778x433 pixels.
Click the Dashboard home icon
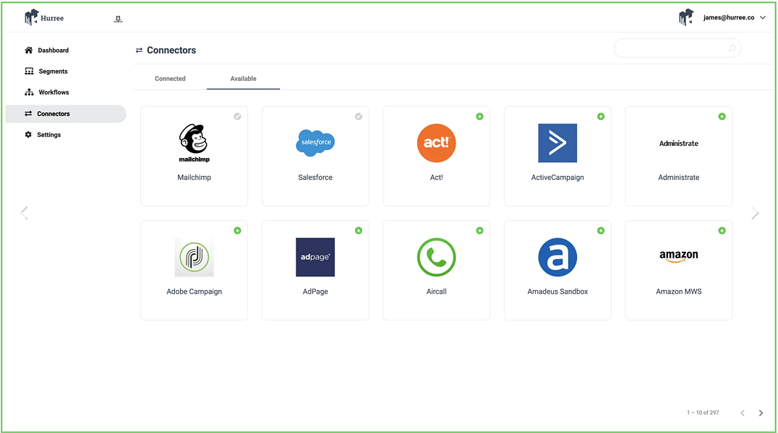[29, 50]
